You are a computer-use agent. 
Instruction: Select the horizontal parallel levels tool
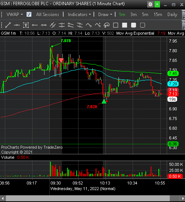point(62,25)
